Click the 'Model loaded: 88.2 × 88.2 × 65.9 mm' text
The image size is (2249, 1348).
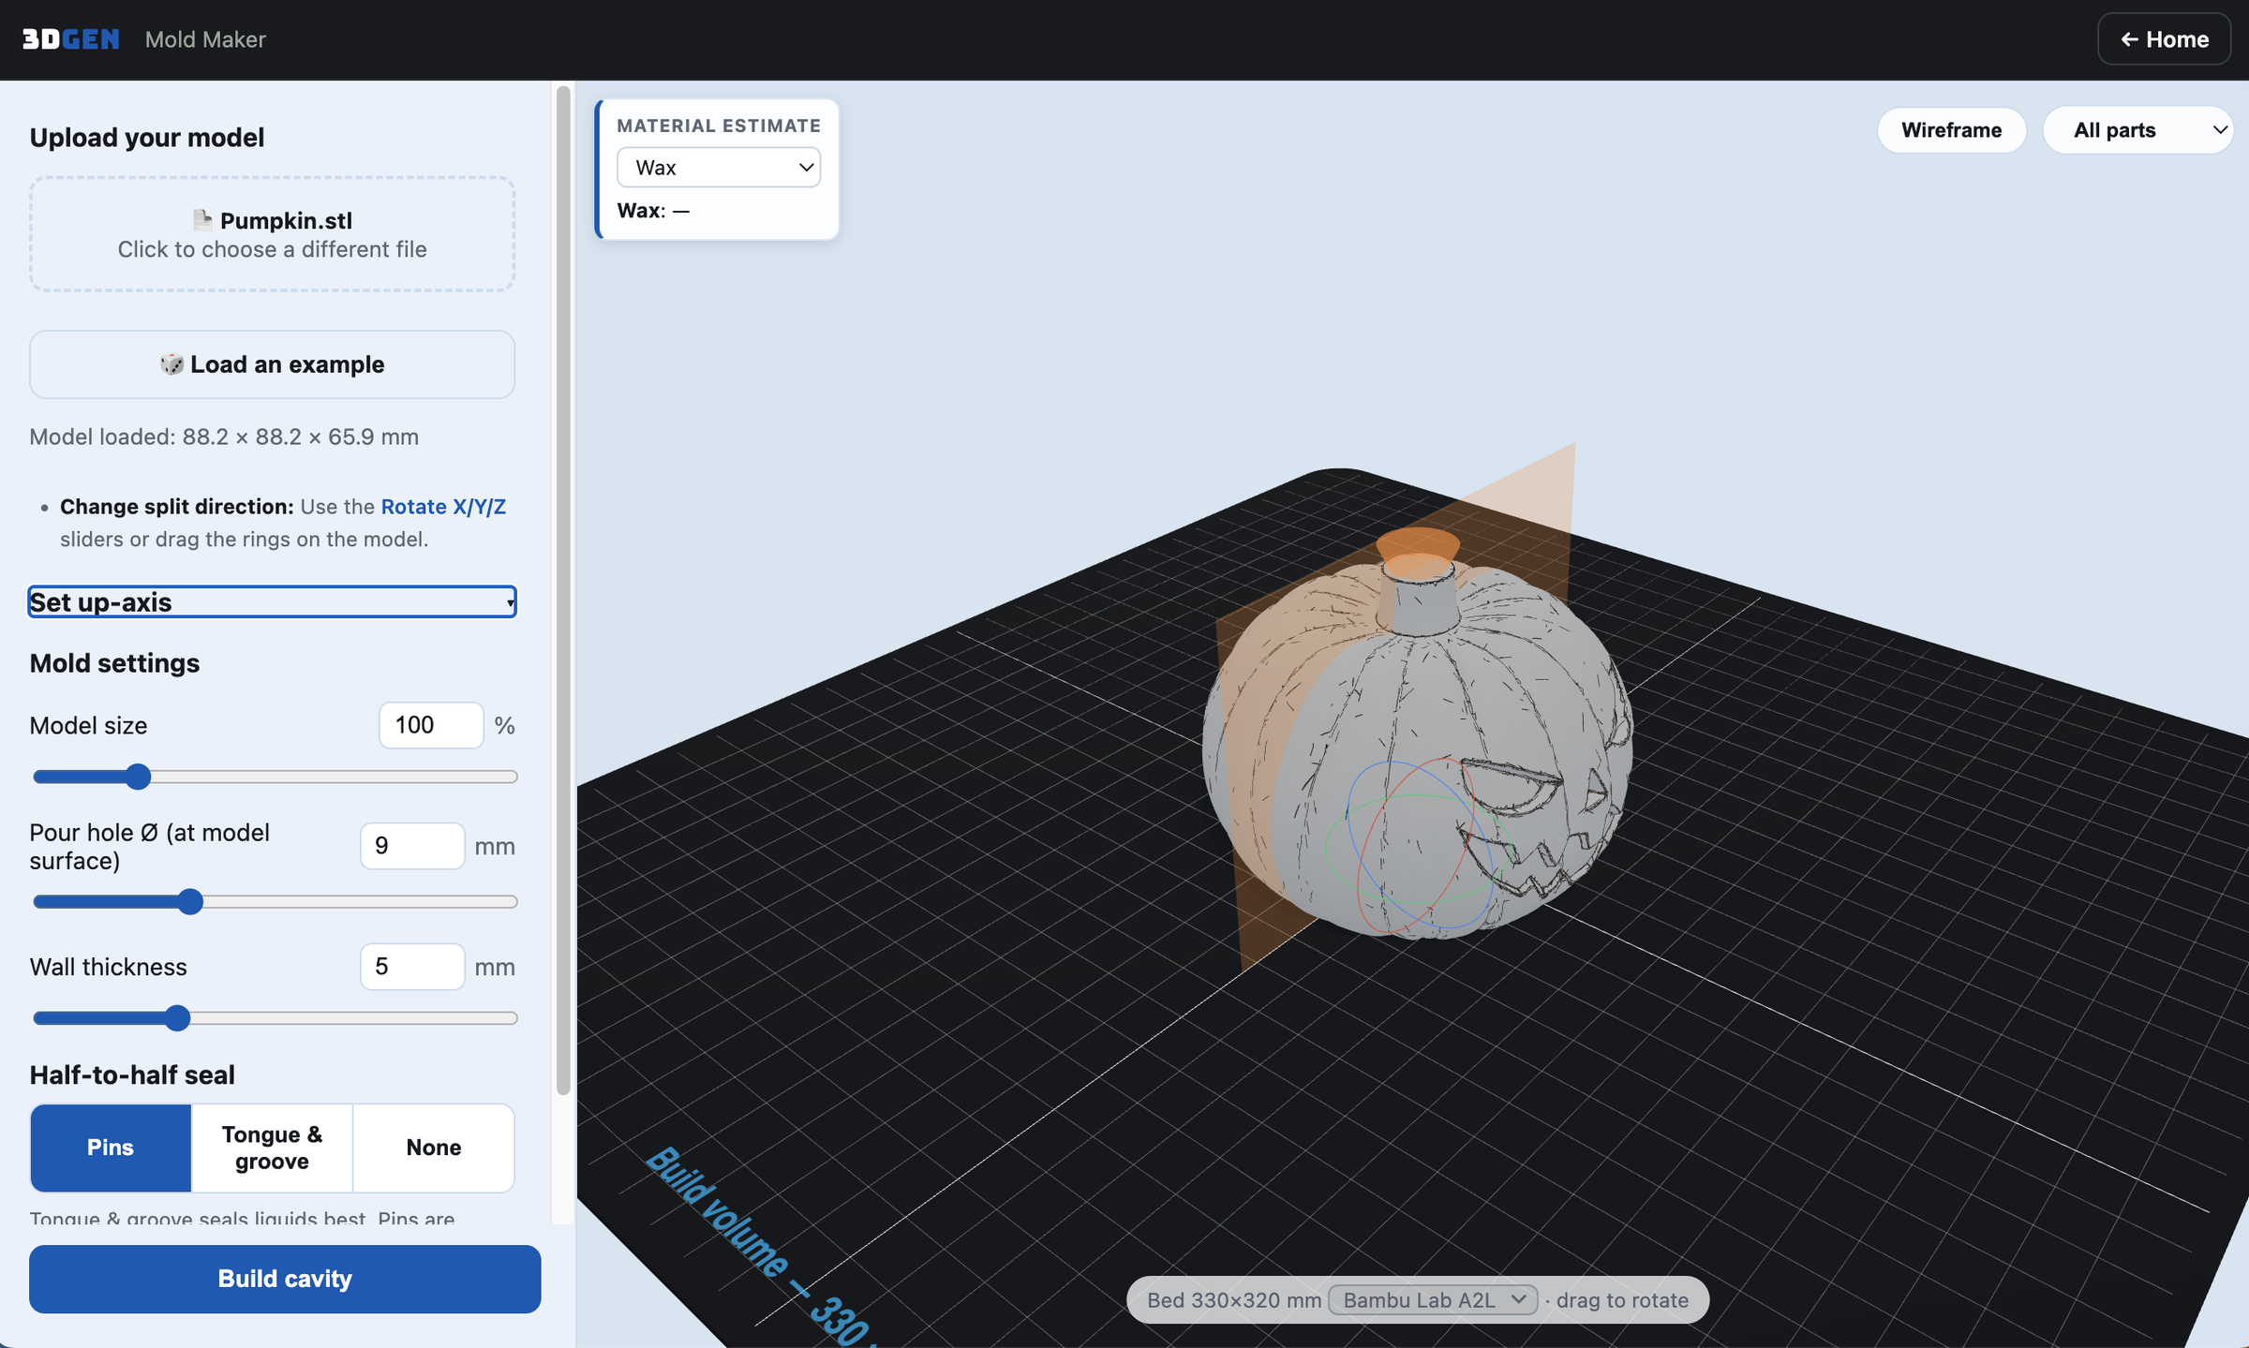224,437
